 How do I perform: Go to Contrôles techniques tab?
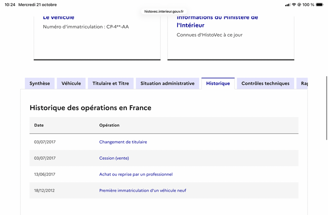point(265,84)
